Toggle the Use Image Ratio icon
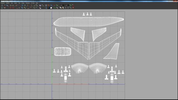Viewport: 178px width, 100px height. point(57,8)
